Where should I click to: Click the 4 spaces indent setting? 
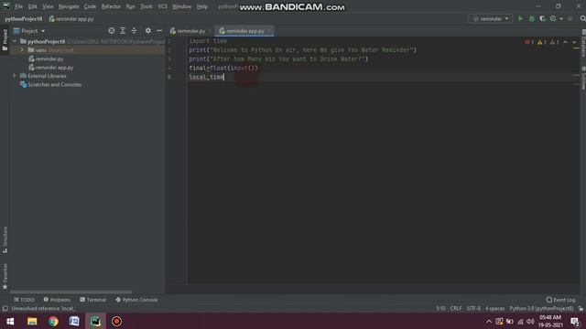coord(494,309)
